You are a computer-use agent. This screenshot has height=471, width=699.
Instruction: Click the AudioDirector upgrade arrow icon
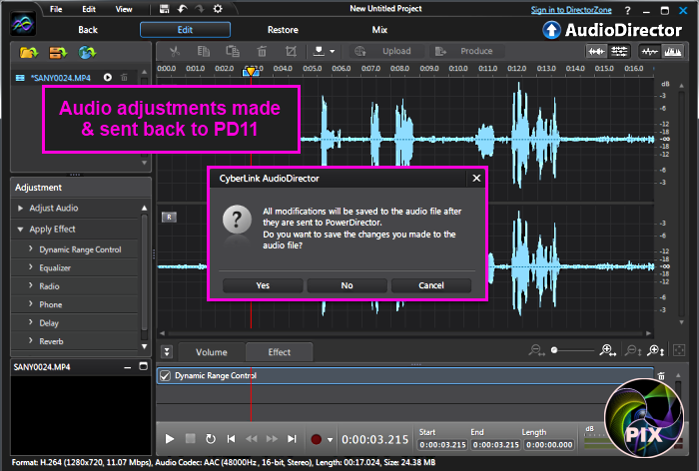(551, 30)
